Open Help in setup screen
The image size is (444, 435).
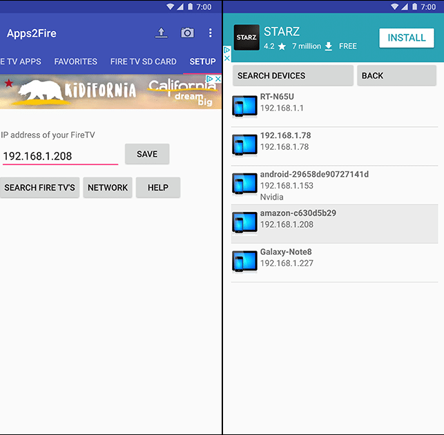tap(158, 188)
